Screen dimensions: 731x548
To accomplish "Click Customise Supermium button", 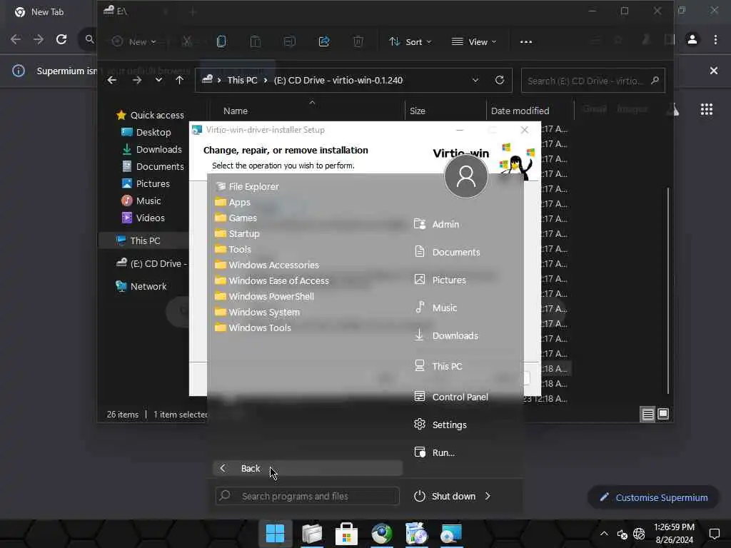I will (653, 497).
